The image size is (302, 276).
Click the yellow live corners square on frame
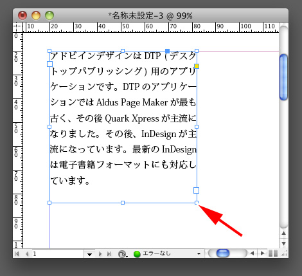point(197,66)
